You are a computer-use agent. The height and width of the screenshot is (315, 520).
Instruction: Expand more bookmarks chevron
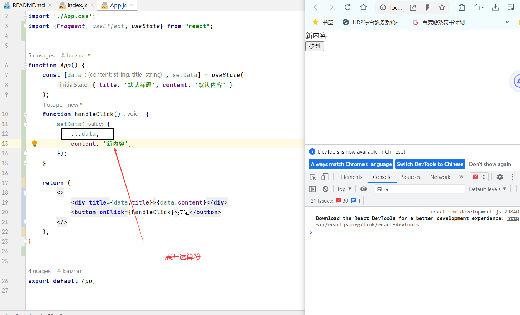[x=507, y=22]
